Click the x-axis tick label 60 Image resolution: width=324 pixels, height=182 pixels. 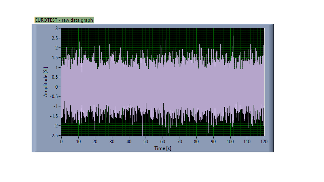[163, 142]
